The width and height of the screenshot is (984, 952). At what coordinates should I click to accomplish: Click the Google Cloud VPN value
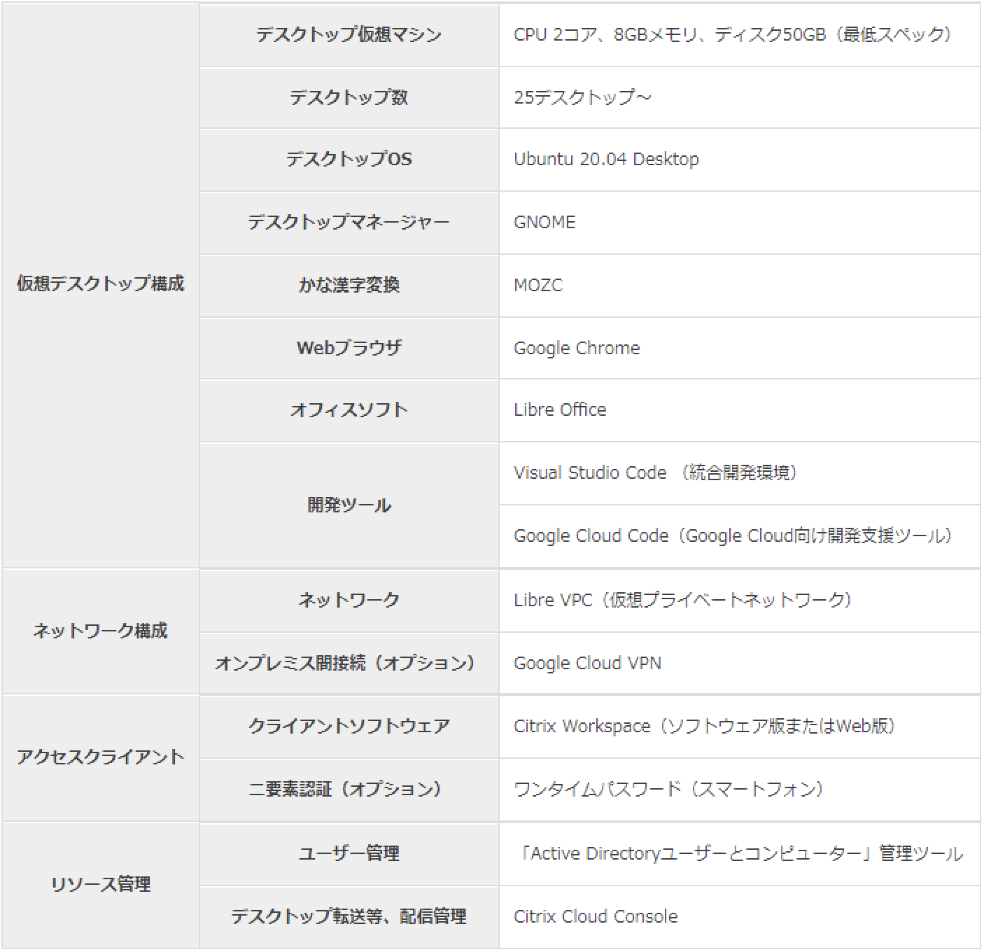[587, 662]
